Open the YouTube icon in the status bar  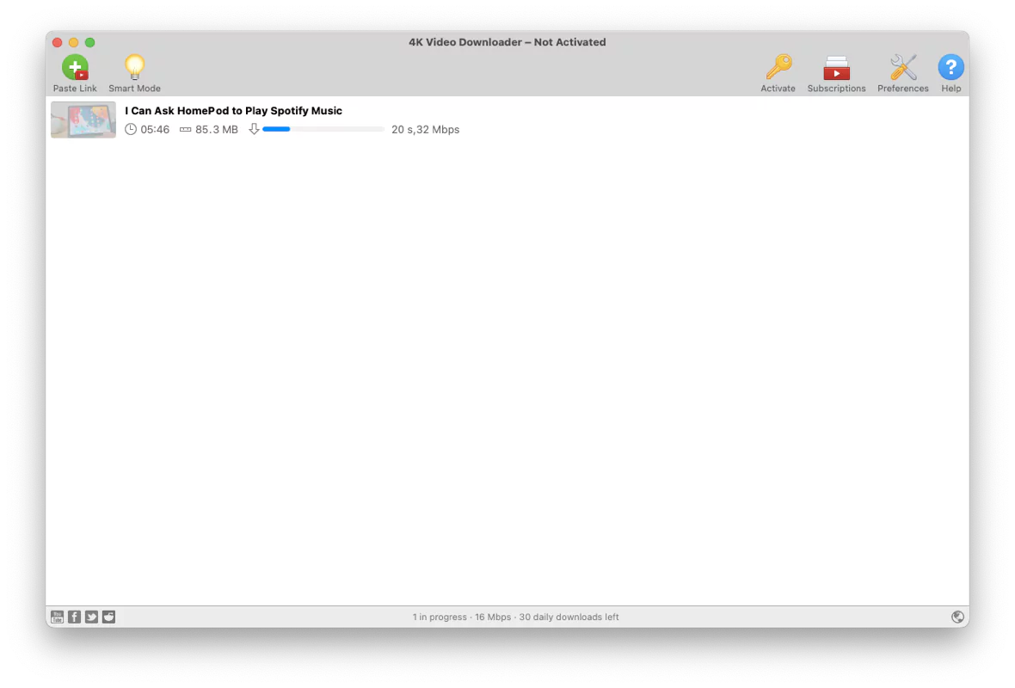(57, 617)
